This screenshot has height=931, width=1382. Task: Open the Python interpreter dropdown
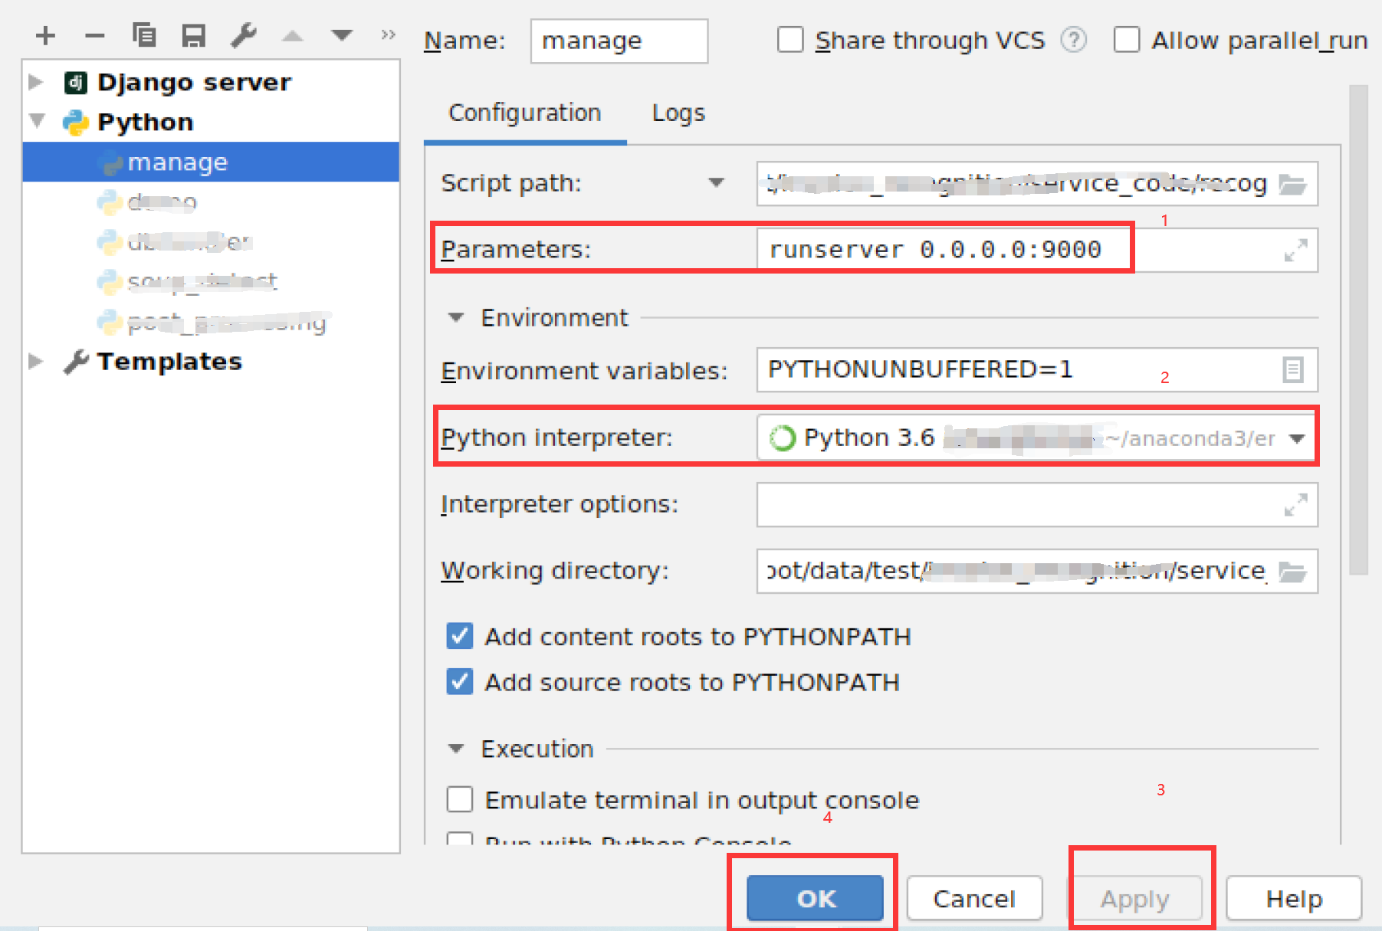pyautogui.click(x=1297, y=438)
